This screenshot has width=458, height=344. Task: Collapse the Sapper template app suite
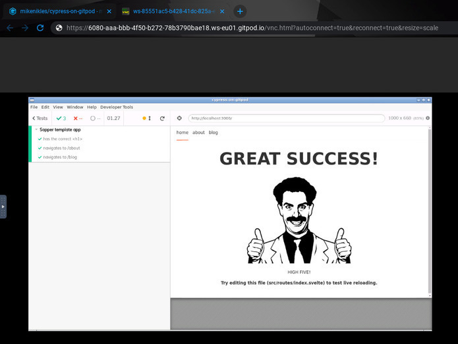point(61,130)
